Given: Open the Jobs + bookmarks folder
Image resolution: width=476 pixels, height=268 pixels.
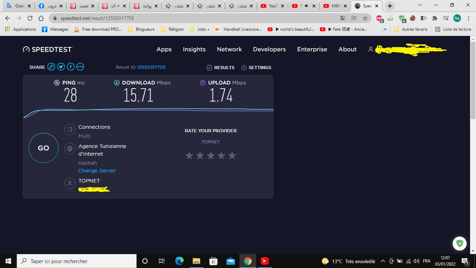Looking at the screenshot, I should click(x=200, y=29).
